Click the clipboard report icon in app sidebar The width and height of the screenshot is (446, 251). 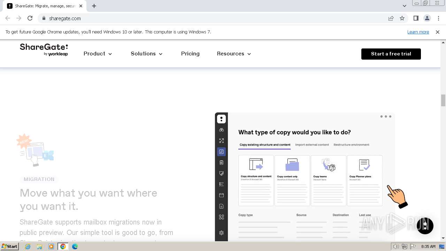(x=221, y=162)
